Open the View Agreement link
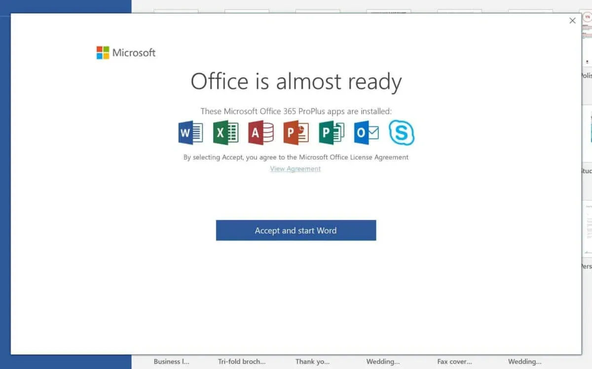The image size is (592, 369). [x=295, y=168]
